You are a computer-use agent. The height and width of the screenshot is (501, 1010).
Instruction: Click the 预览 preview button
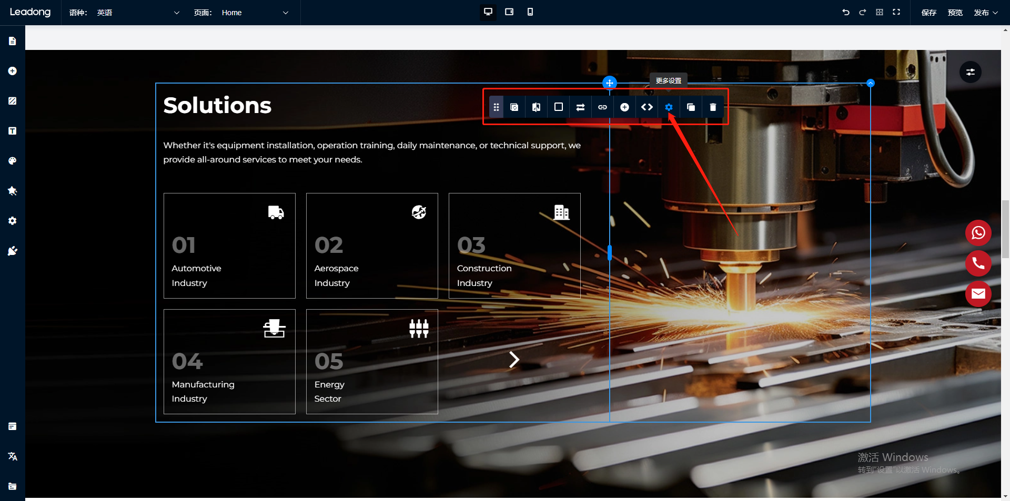(955, 13)
